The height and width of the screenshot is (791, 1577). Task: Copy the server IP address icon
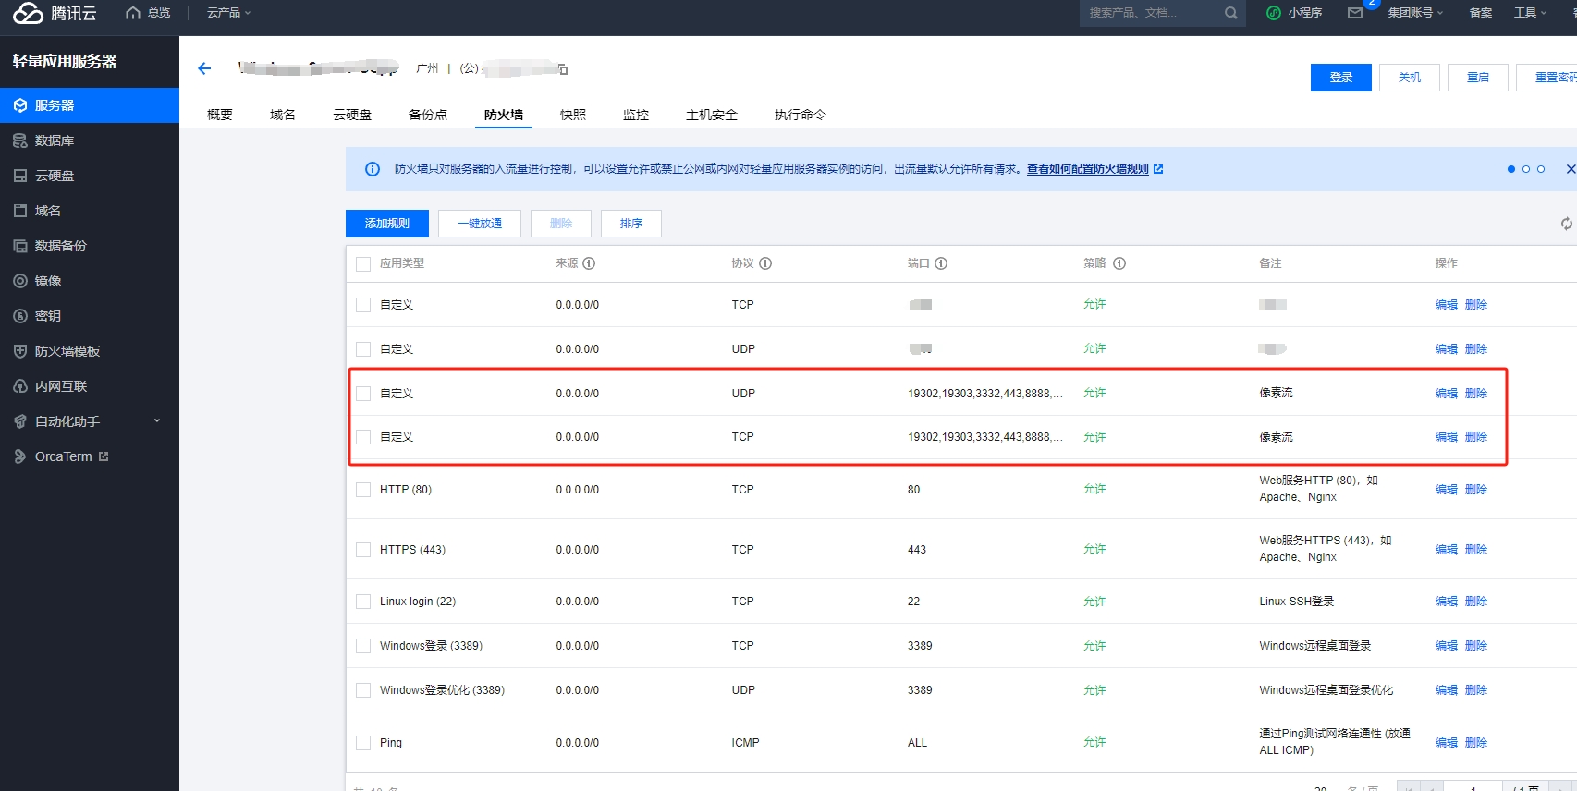pos(563,69)
